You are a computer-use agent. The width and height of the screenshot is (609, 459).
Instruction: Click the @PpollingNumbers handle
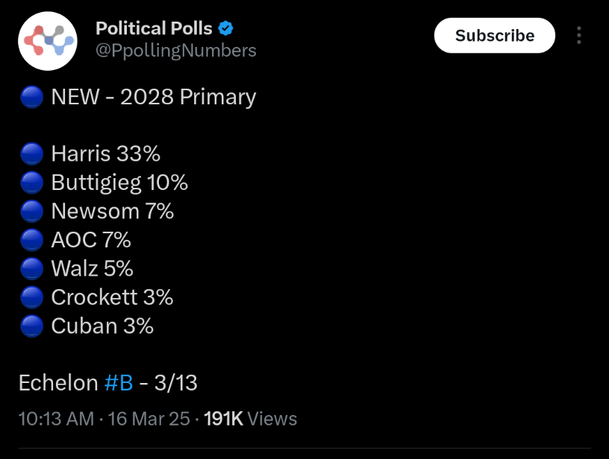176,51
